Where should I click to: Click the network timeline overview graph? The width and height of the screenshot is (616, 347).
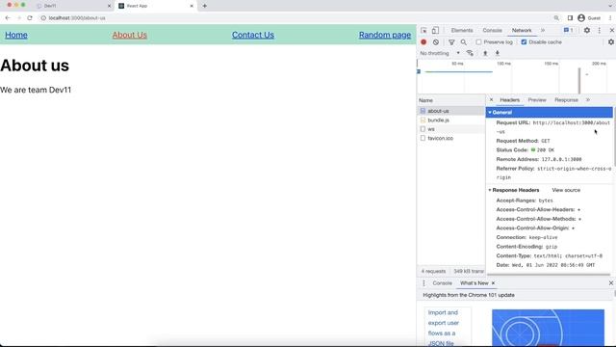tap(516, 77)
